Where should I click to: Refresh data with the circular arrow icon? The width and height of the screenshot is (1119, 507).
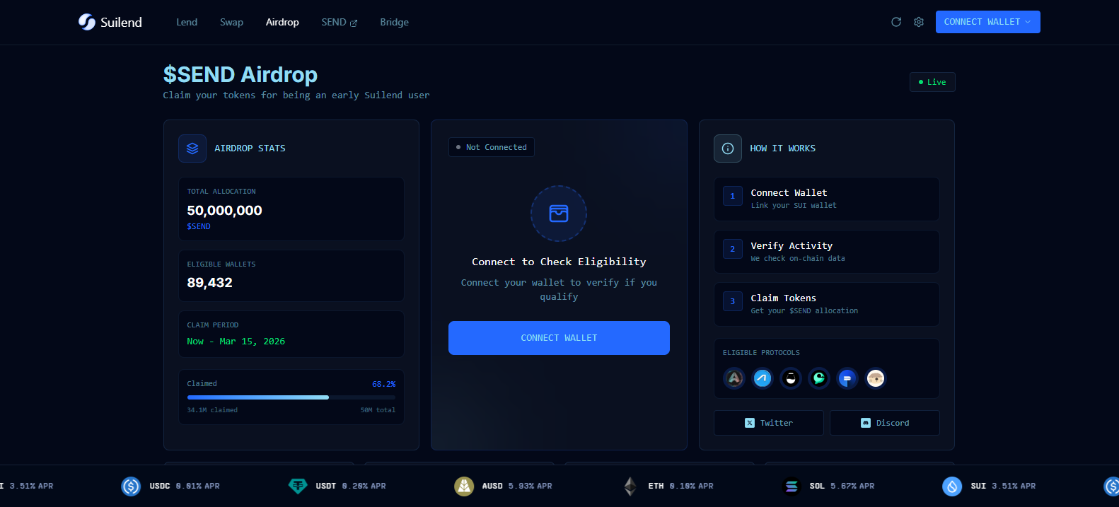pos(896,22)
